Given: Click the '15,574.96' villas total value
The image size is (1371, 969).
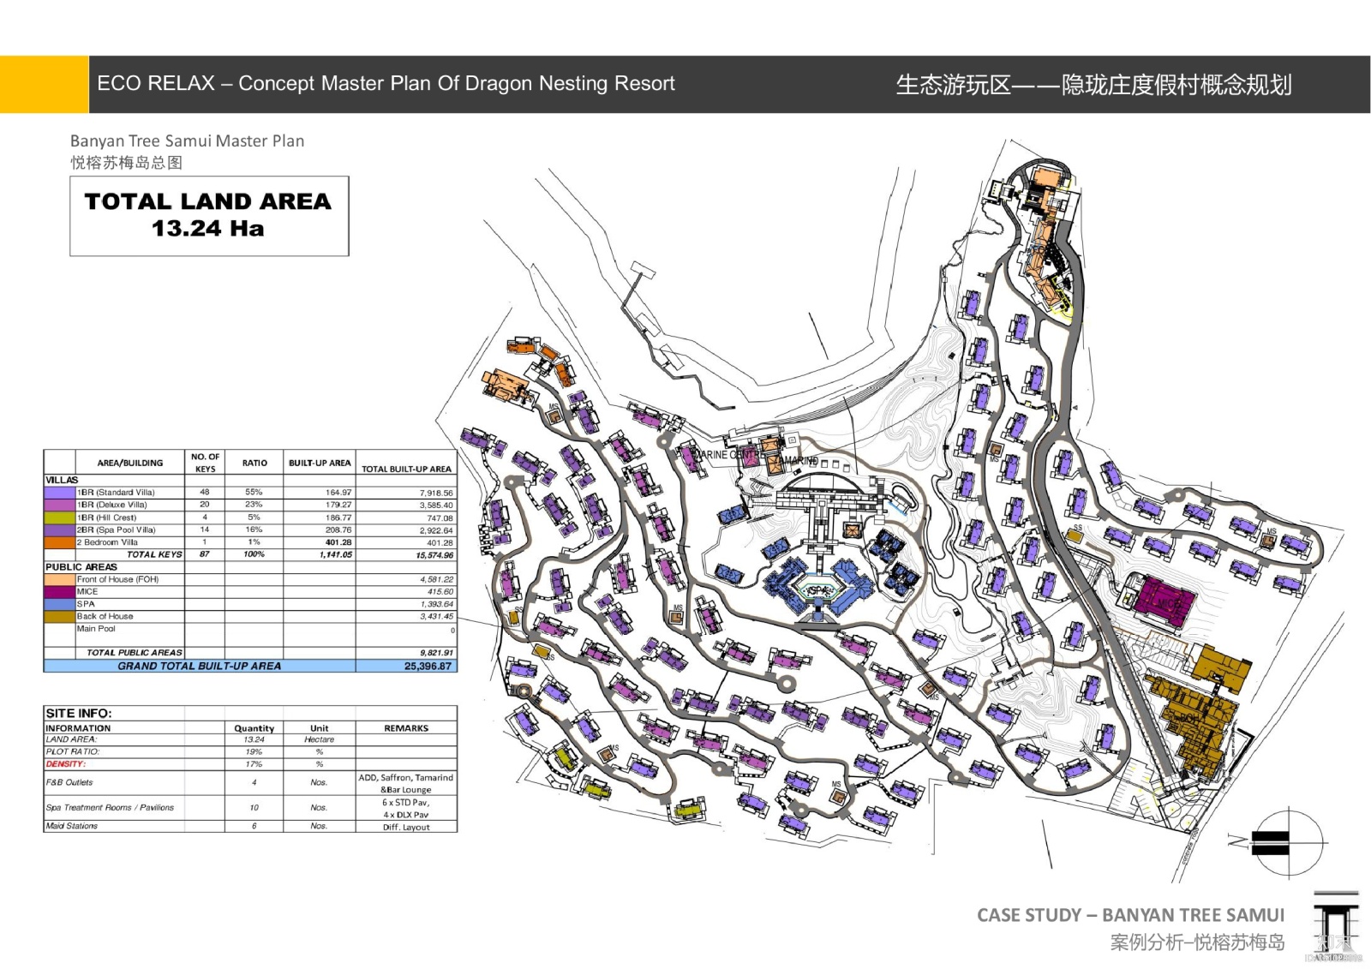Looking at the screenshot, I should (x=434, y=555).
